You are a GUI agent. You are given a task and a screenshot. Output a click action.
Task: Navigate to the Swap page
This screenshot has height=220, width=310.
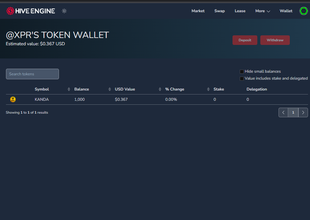coord(220,11)
